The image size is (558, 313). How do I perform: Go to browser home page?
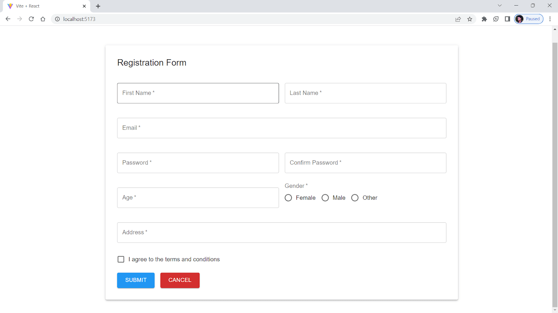tap(43, 19)
